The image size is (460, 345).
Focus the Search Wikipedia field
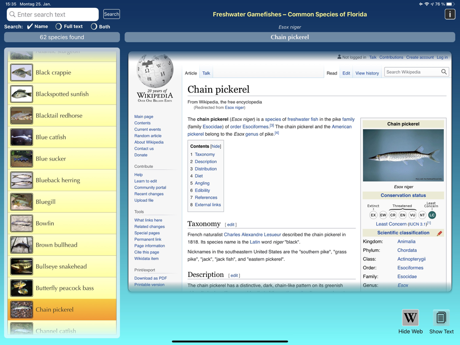(413, 72)
